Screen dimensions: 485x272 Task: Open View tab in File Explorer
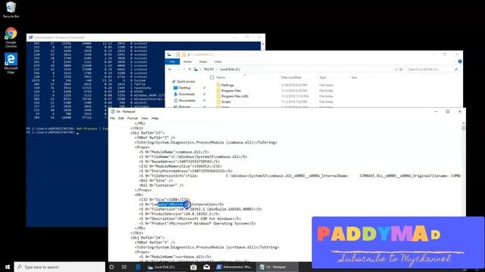coord(218,62)
